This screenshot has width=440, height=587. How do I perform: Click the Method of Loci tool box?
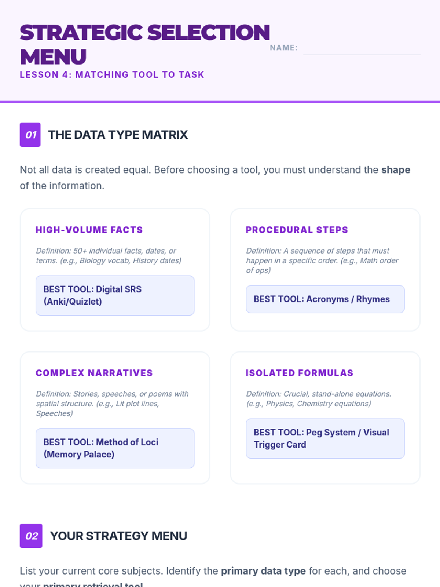115,448
